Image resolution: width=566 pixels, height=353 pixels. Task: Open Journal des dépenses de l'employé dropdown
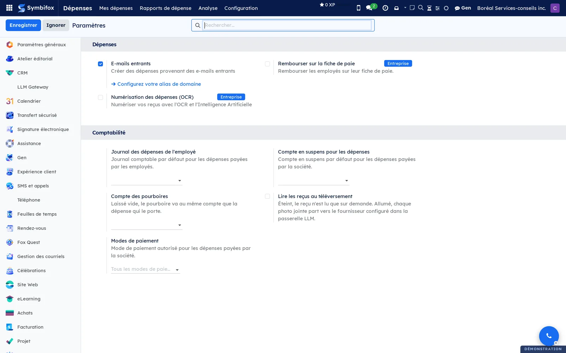tap(146, 180)
